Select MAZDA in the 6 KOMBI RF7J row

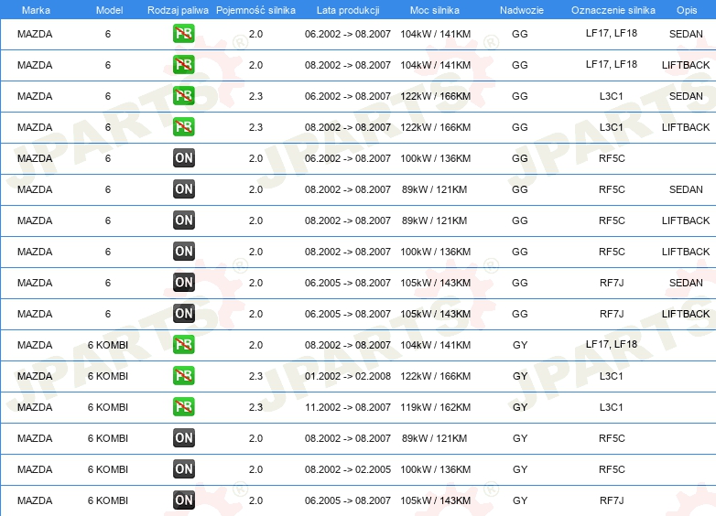tap(35, 500)
